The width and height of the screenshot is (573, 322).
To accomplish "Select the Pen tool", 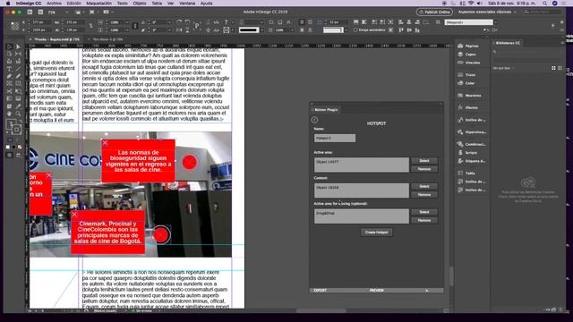I will tap(10, 76).
